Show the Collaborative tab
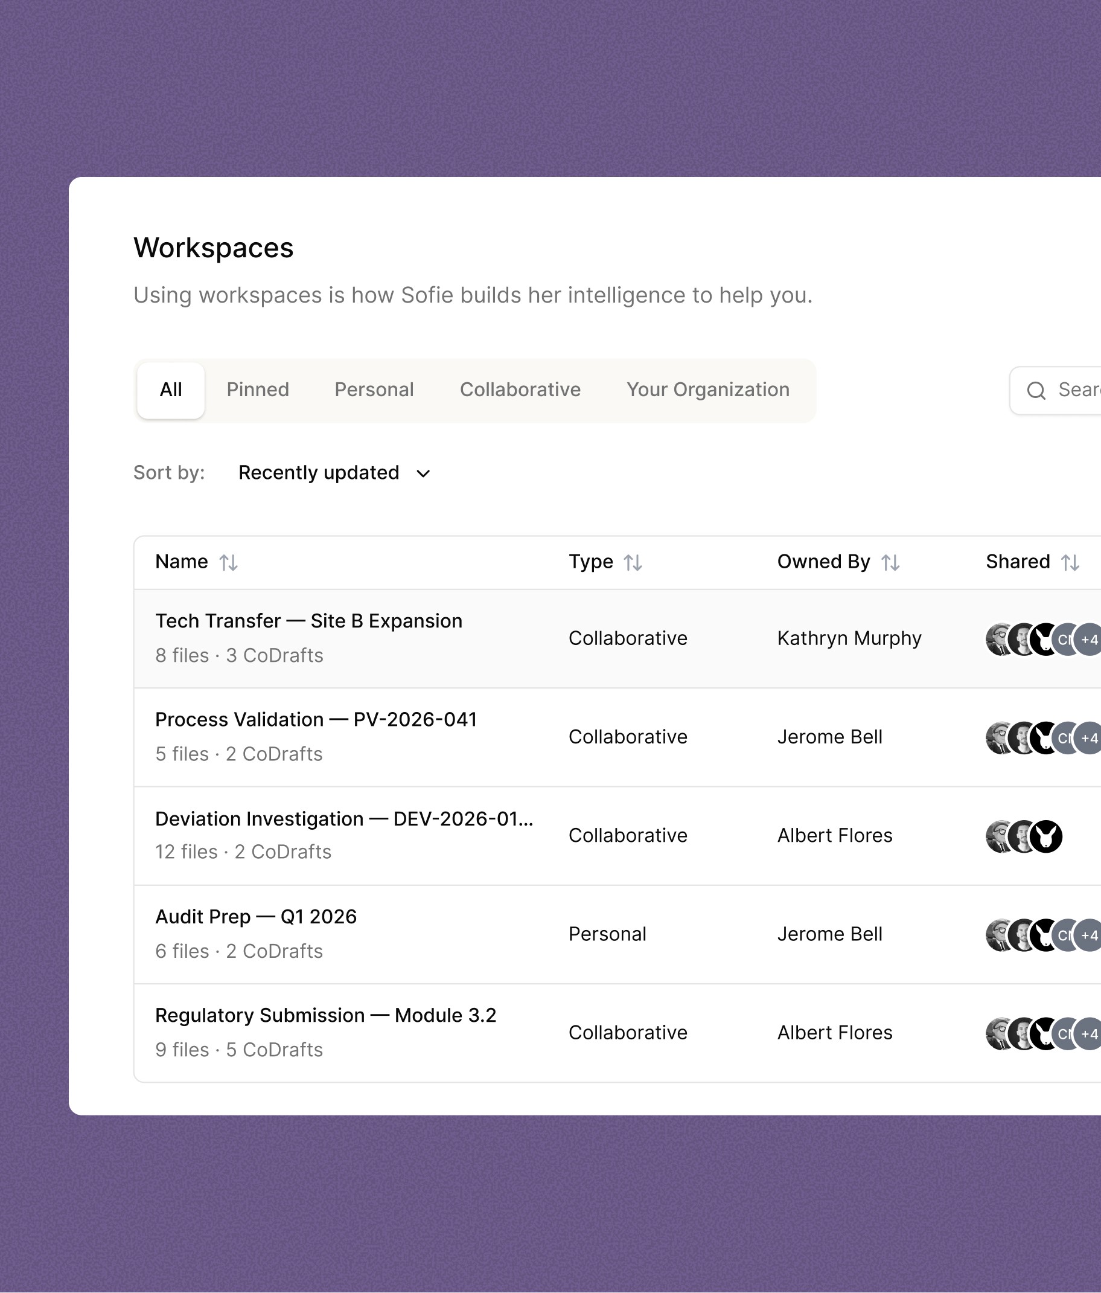Screen dimensions: 1101x1293 (x=520, y=390)
